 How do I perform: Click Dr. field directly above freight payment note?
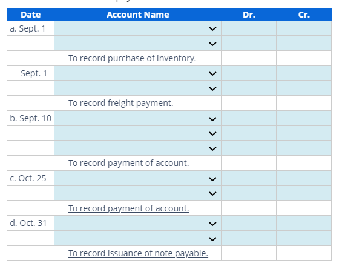pyautogui.click(x=249, y=88)
